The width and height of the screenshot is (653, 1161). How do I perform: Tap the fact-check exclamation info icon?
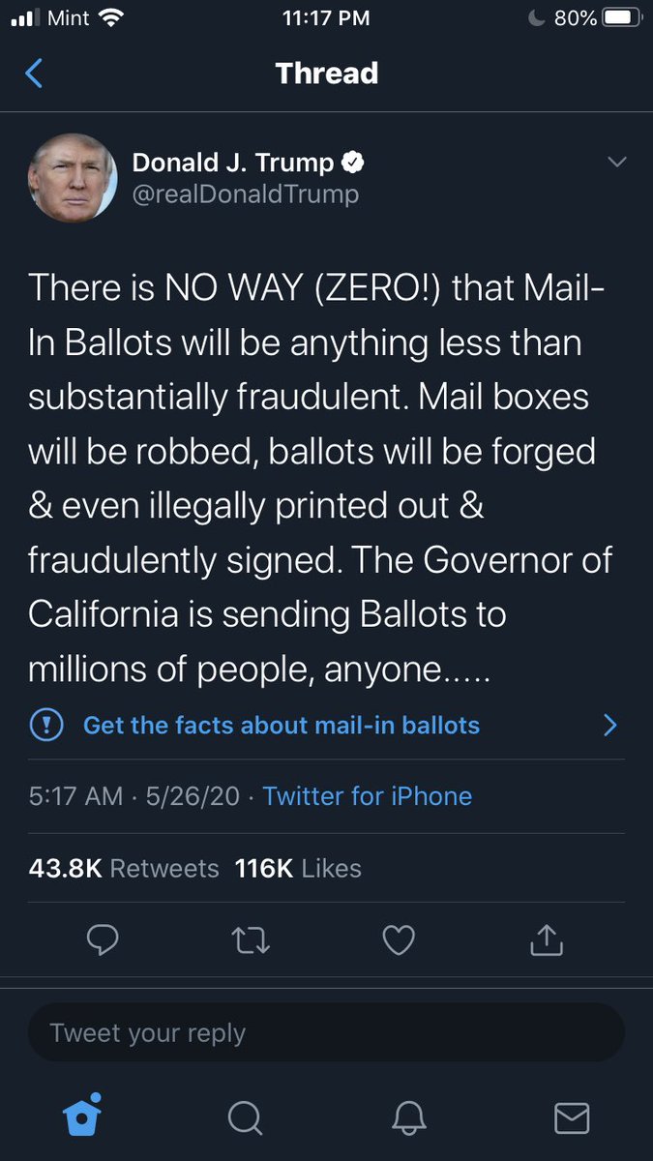[x=47, y=725]
